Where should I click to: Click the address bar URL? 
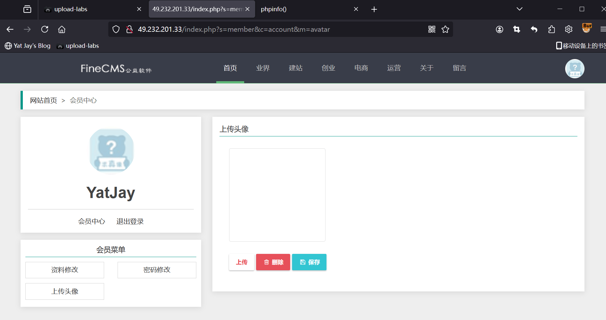pyautogui.click(x=234, y=30)
